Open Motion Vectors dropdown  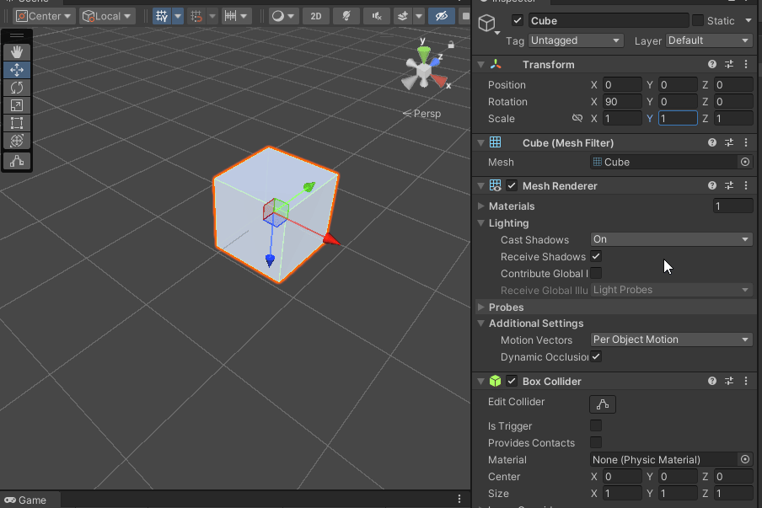(671, 339)
